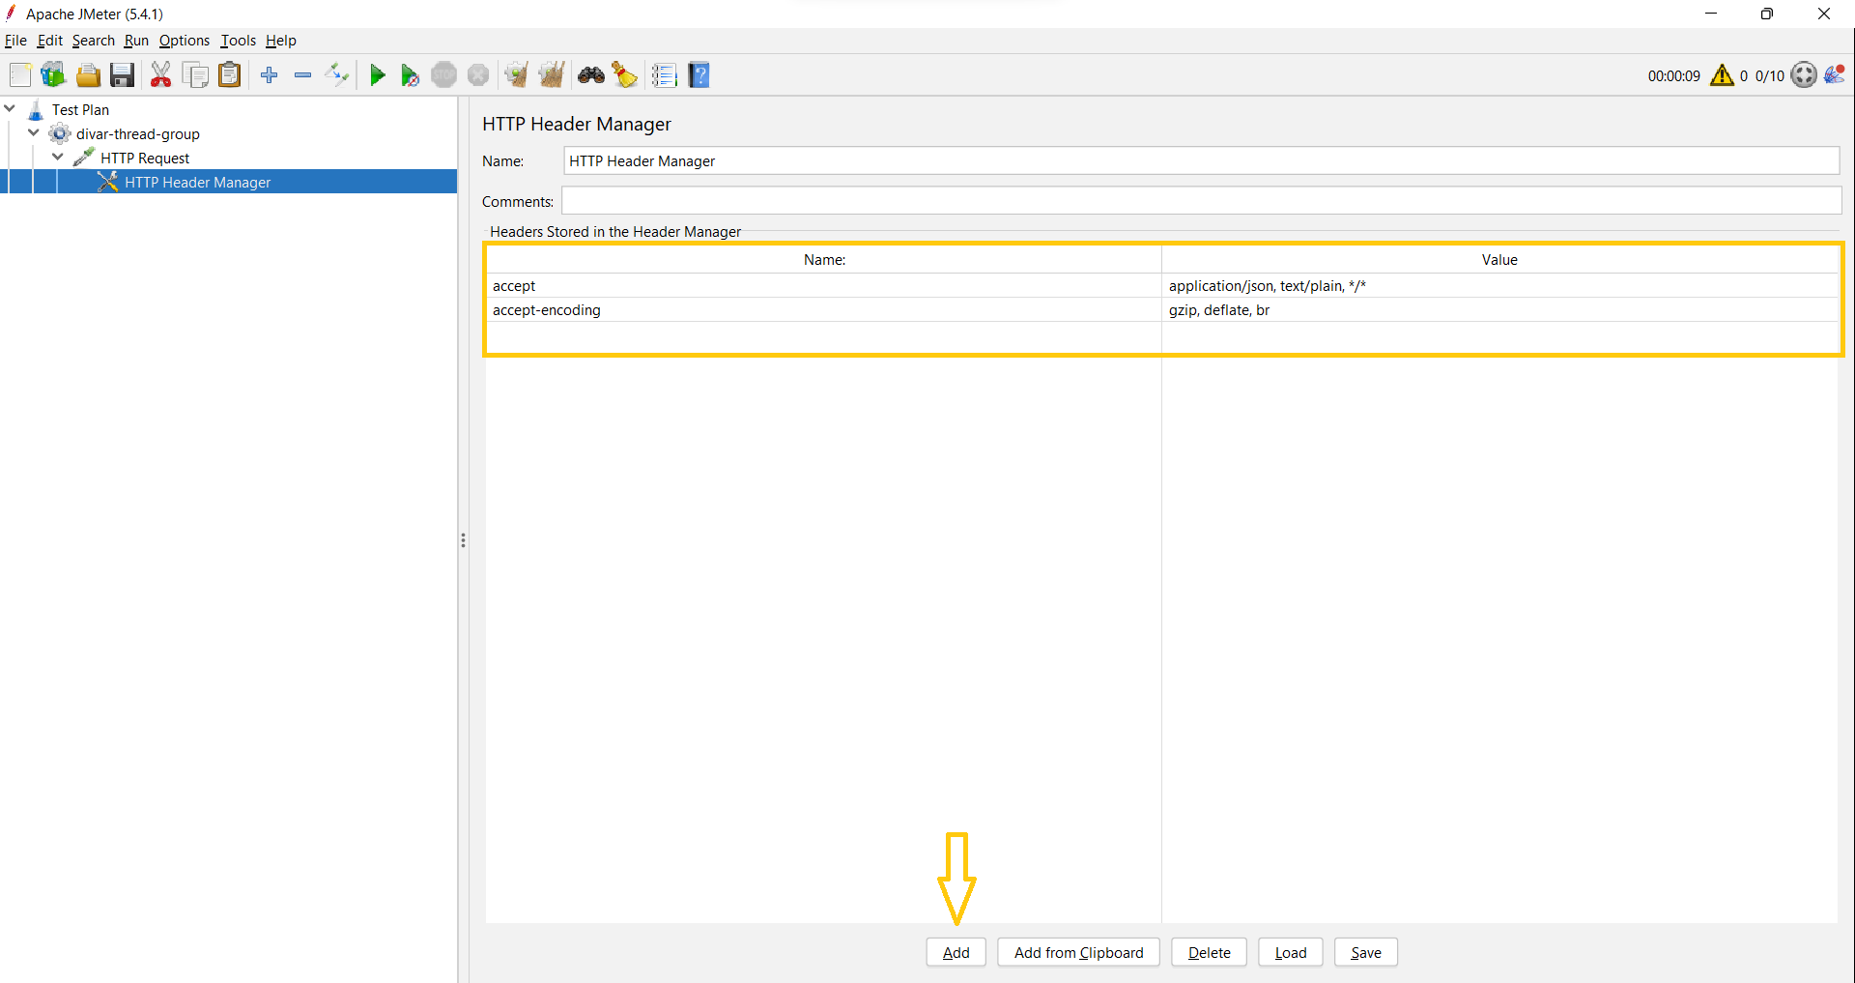The height and width of the screenshot is (983, 1855).
Task: Open the Tools menu
Action: (238, 41)
